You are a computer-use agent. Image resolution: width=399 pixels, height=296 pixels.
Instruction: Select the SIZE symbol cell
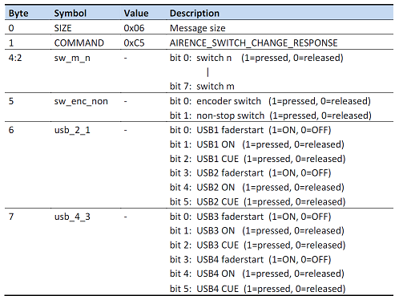click(x=62, y=28)
